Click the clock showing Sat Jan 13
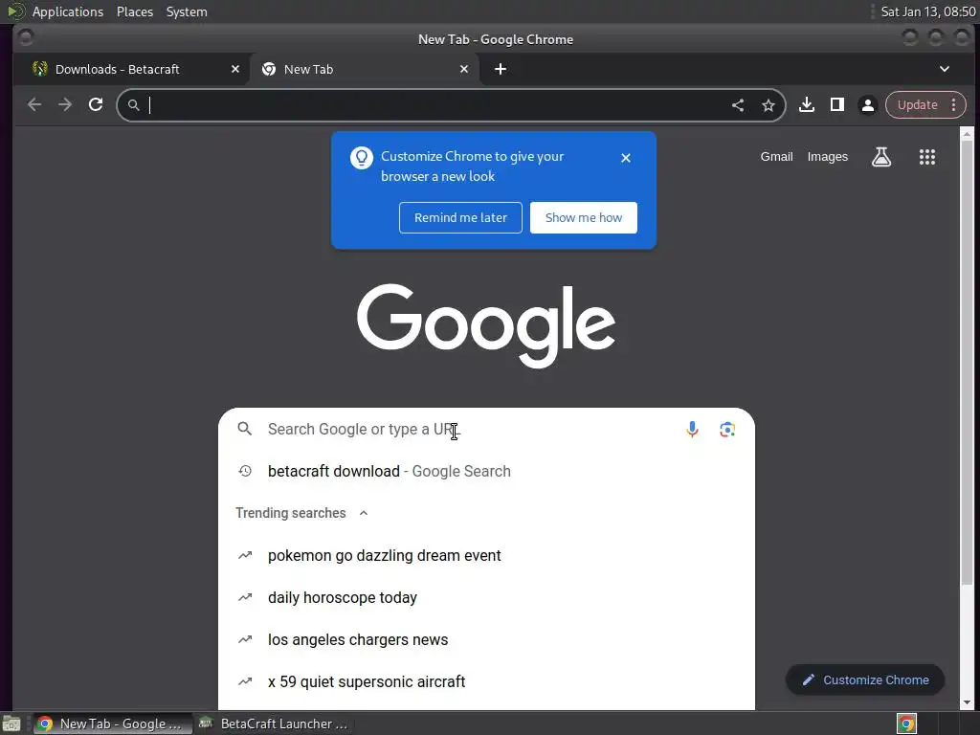The width and height of the screenshot is (980, 735). click(x=928, y=11)
